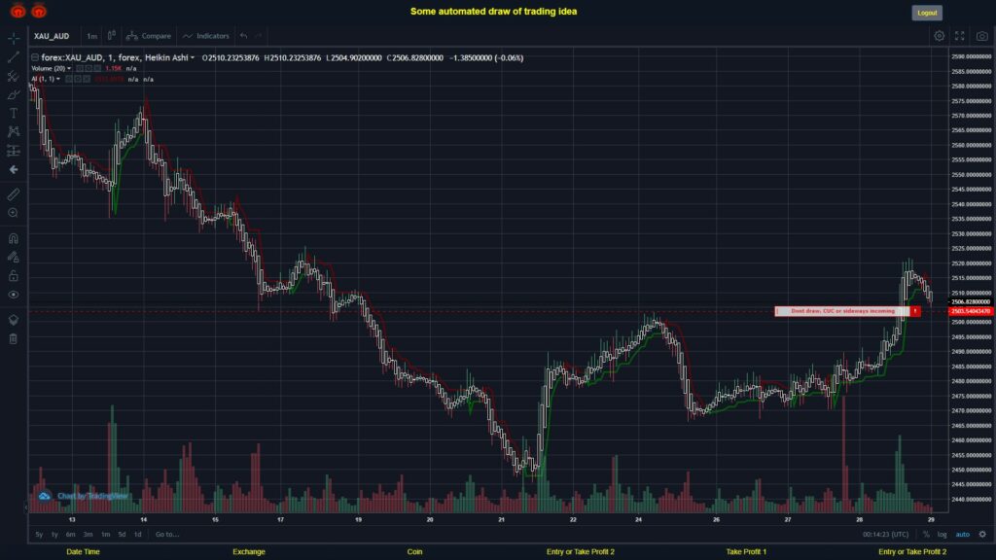This screenshot has height=560, width=996.
Task: Toggle stay in drawing mode
Action: coord(14,257)
